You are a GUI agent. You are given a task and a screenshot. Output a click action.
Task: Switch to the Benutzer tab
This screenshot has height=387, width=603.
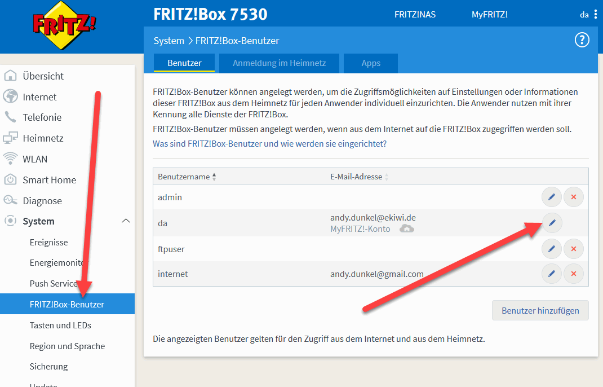pyautogui.click(x=184, y=63)
